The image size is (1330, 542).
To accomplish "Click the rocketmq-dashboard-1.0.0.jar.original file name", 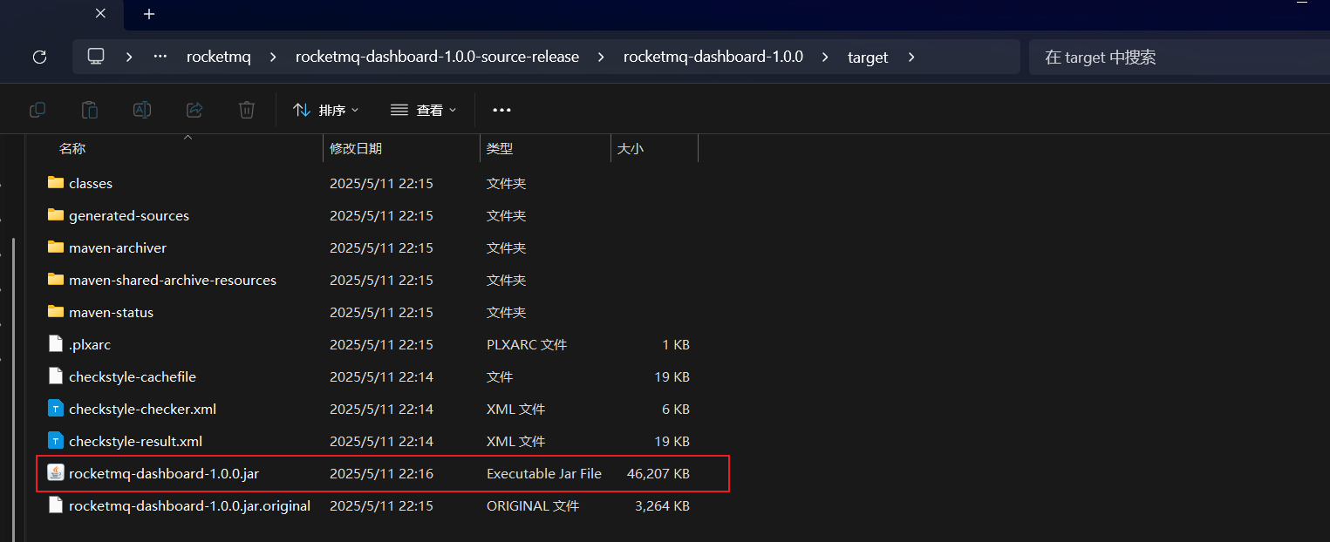I will point(189,506).
